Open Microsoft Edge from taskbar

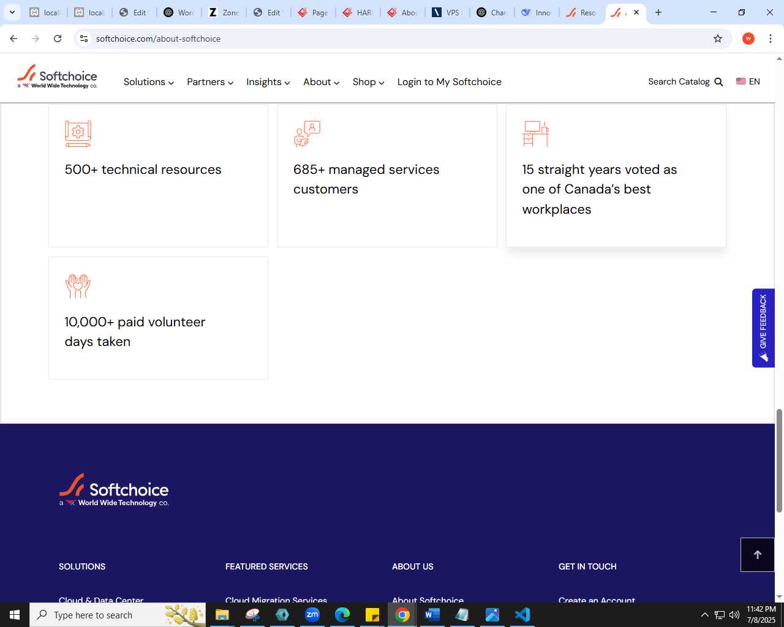coord(342,615)
